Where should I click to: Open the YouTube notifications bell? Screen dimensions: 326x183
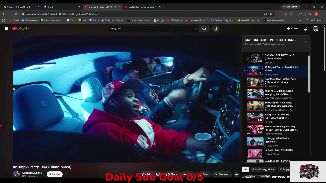pyautogui.click(x=306, y=28)
